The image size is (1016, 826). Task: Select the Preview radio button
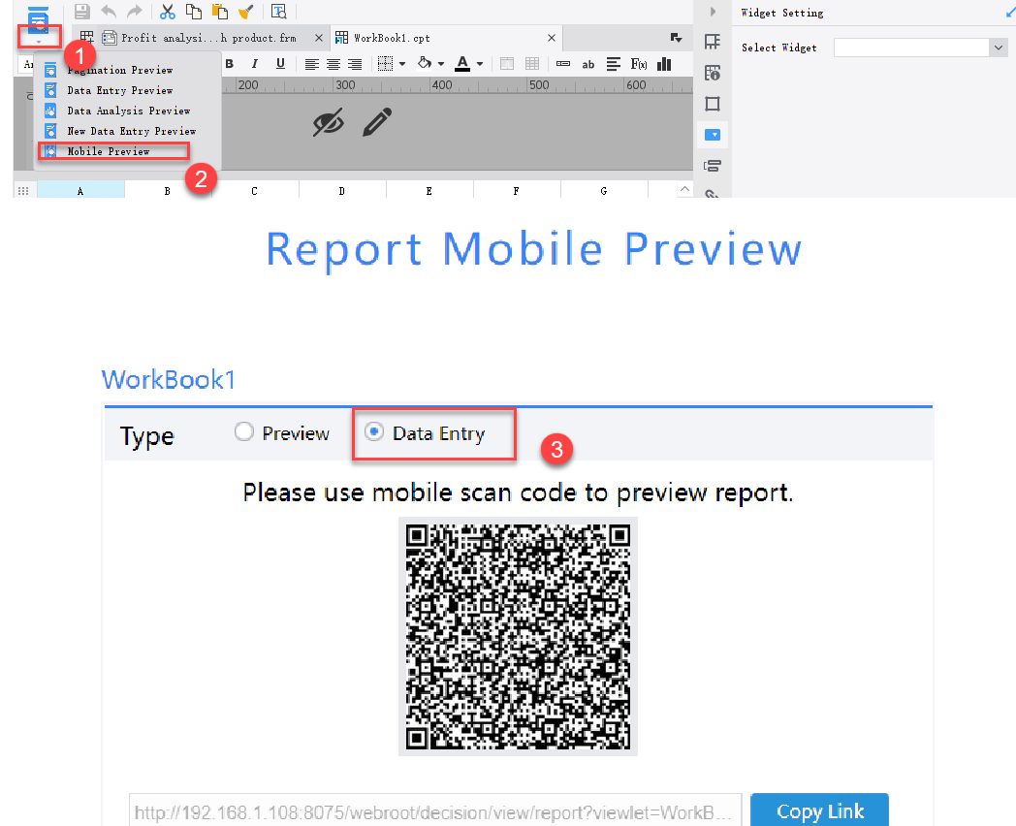tap(243, 432)
